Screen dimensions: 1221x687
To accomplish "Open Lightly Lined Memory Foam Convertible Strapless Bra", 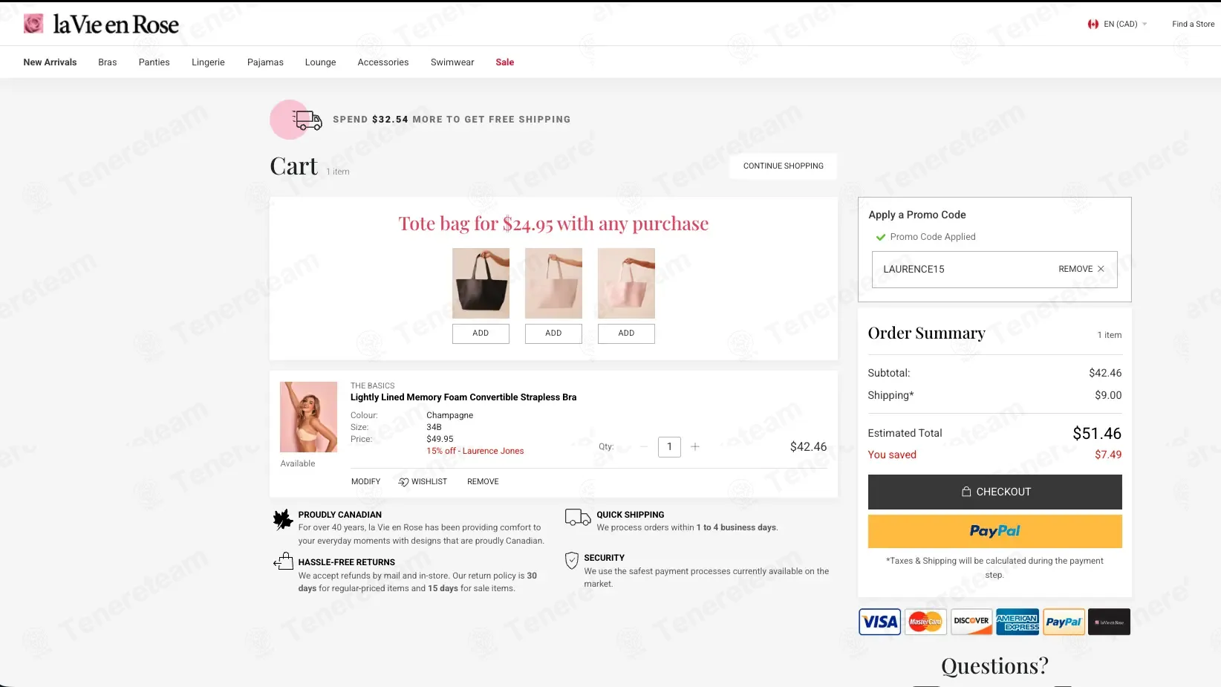I will pos(463,397).
